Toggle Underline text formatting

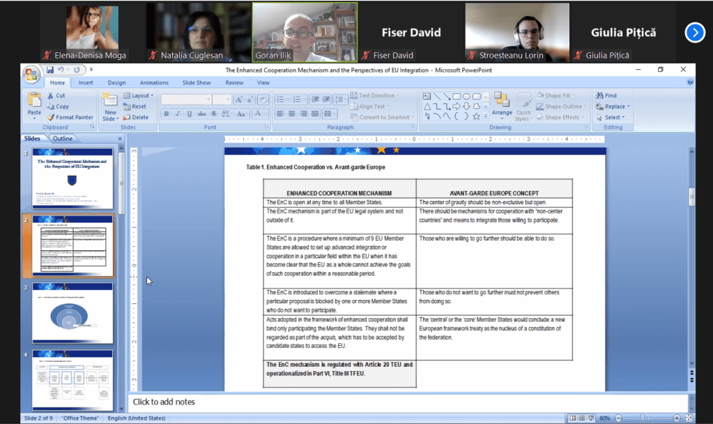[x=189, y=114]
